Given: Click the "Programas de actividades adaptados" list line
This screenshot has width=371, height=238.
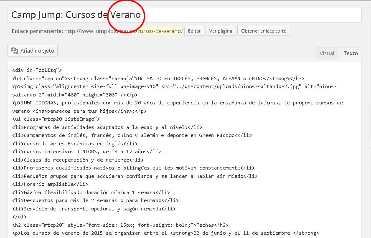Looking at the screenshot, I should pos(107,127).
